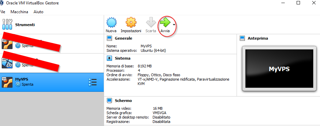Click the Generale monitor icon
Image resolution: width=320 pixels, height=126 pixels.
(x=109, y=38)
